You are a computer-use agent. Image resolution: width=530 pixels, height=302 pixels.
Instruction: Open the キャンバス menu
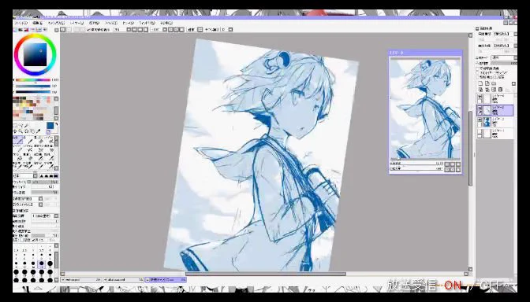pos(56,23)
